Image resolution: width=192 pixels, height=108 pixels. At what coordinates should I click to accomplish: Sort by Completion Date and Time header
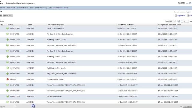point(169,25)
